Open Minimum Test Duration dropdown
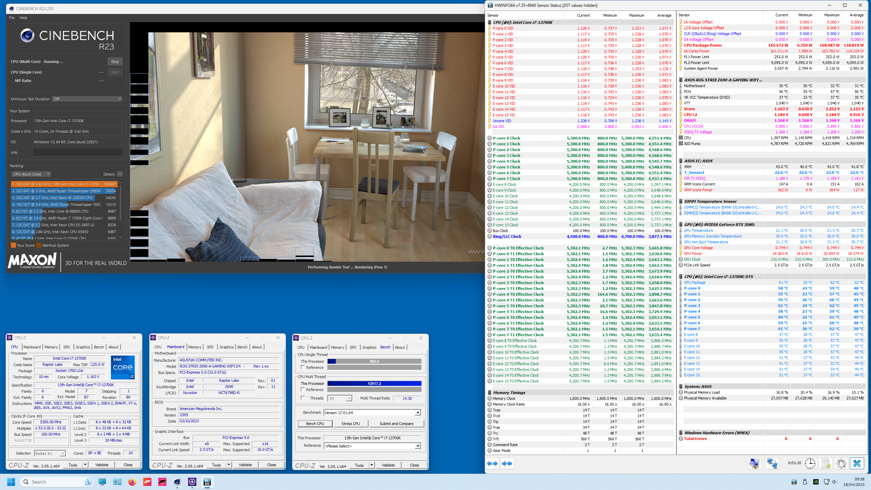 click(x=87, y=99)
